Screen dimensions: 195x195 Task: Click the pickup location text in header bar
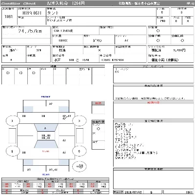tap(139, 3)
